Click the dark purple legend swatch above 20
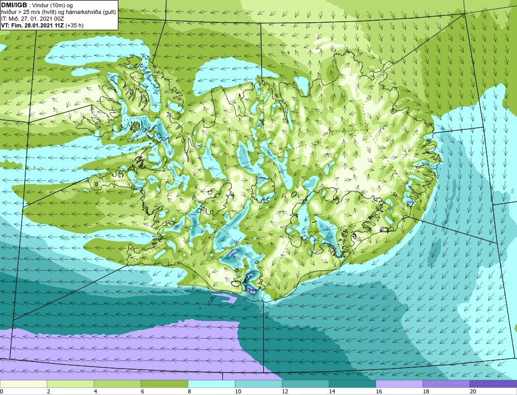This screenshot has width=517, height=395. pyautogui.click(x=493, y=384)
